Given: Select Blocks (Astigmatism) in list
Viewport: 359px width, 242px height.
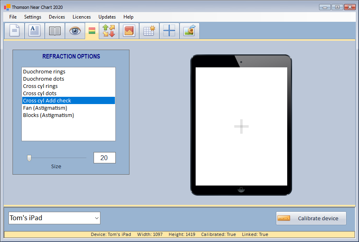Looking at the screenshot, I should click(x=48, y=115).
